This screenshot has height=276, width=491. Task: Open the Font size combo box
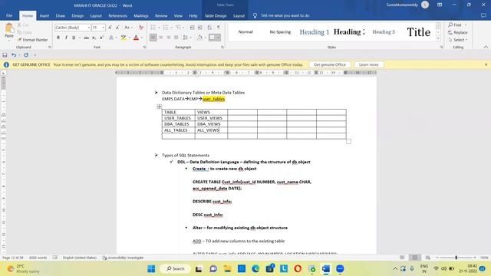pyautogui.click(x=98, y=28)
